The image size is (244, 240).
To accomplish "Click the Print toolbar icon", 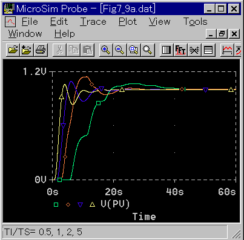I will coord(41,50).
